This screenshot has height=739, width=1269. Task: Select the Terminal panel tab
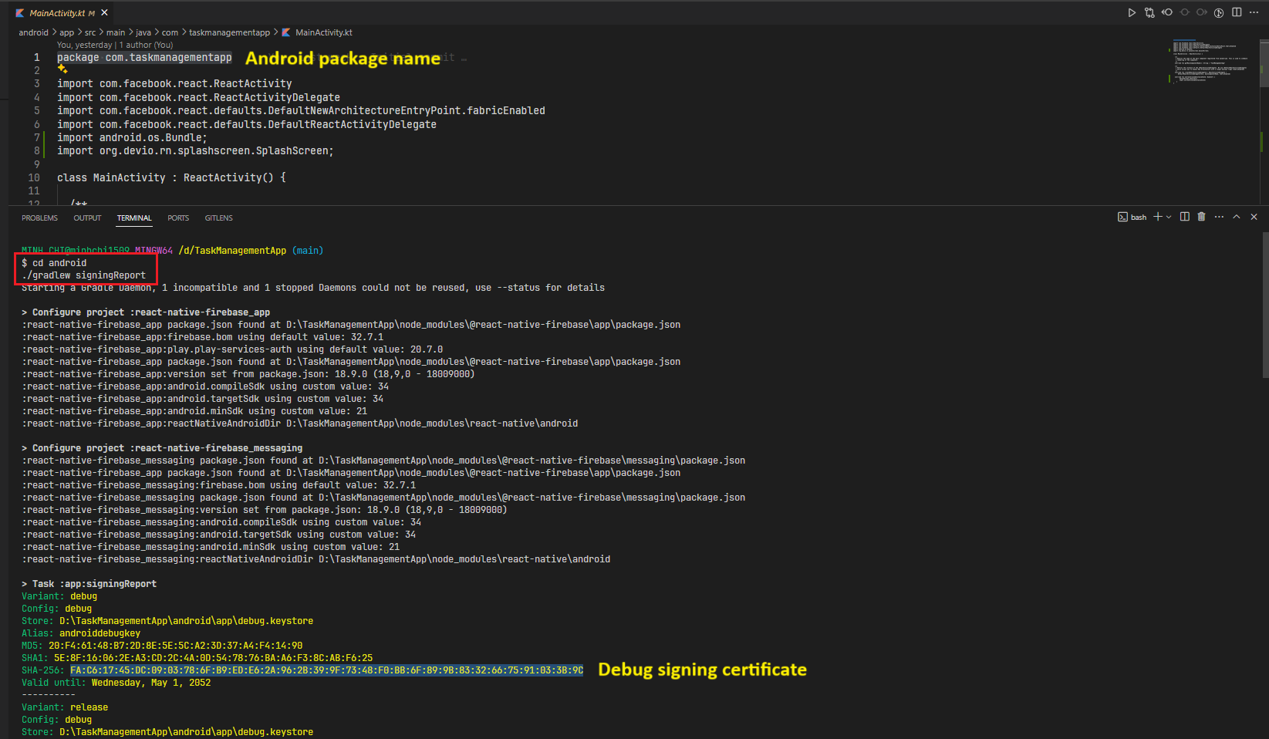[134, 218]
